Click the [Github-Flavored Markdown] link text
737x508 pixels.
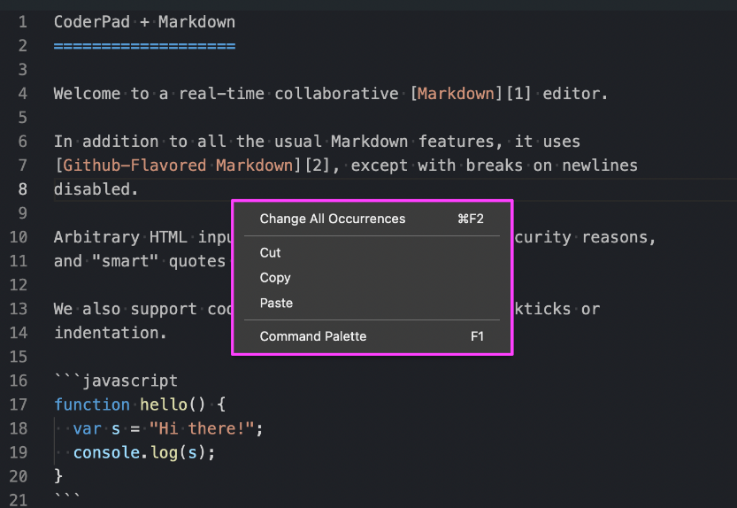[175, 165]
